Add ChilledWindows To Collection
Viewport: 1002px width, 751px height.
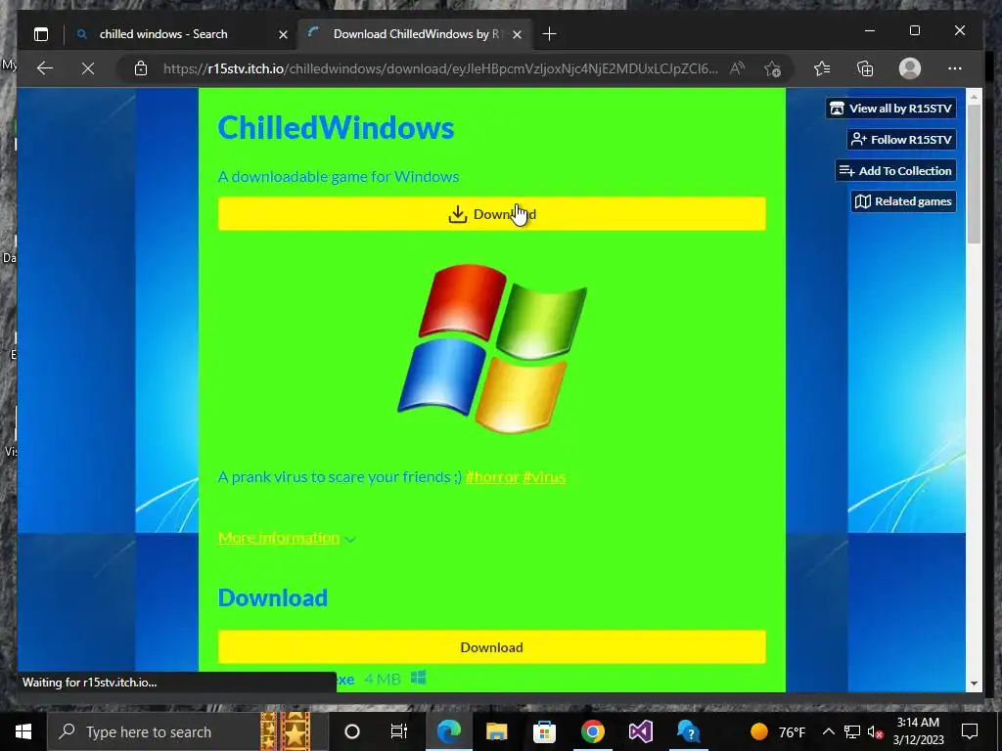click(x=895, y=170)
